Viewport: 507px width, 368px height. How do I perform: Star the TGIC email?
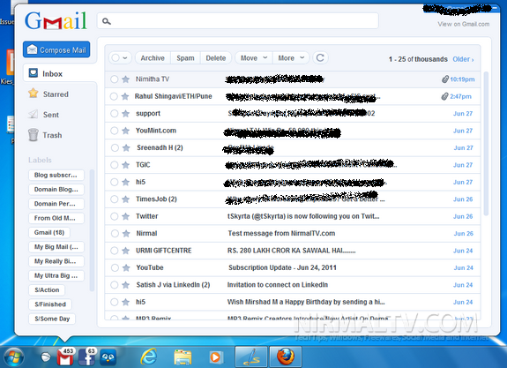tap(125, 165)
